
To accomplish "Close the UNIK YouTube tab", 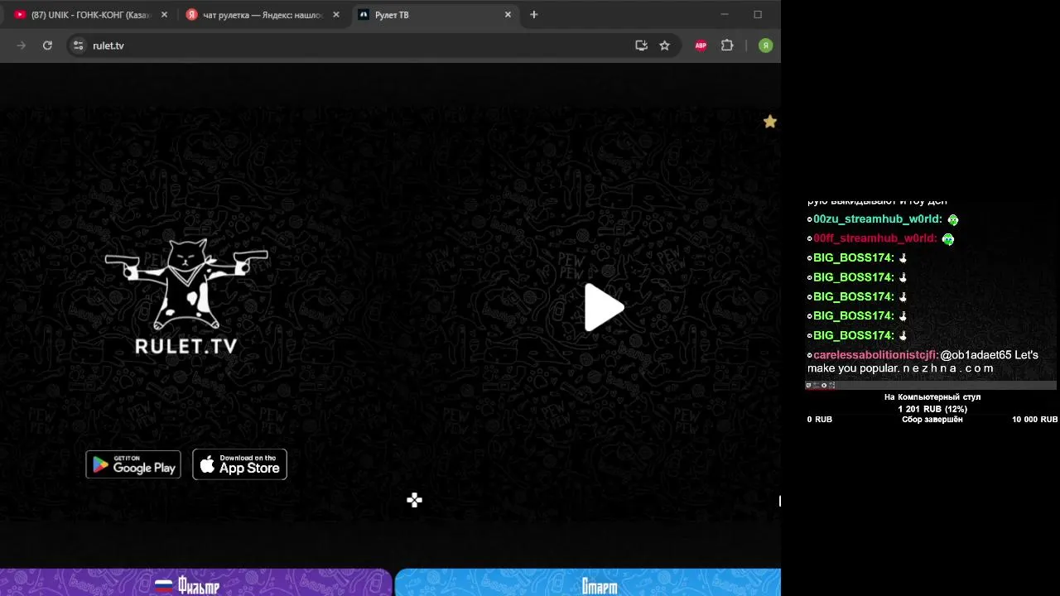I will (164, 15).
